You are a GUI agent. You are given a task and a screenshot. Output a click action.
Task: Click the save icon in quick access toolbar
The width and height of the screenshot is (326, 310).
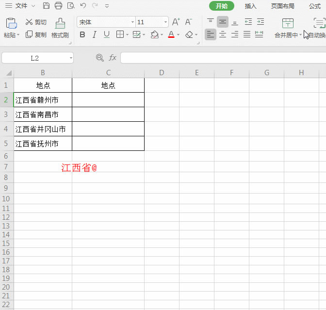coord(46,6)
